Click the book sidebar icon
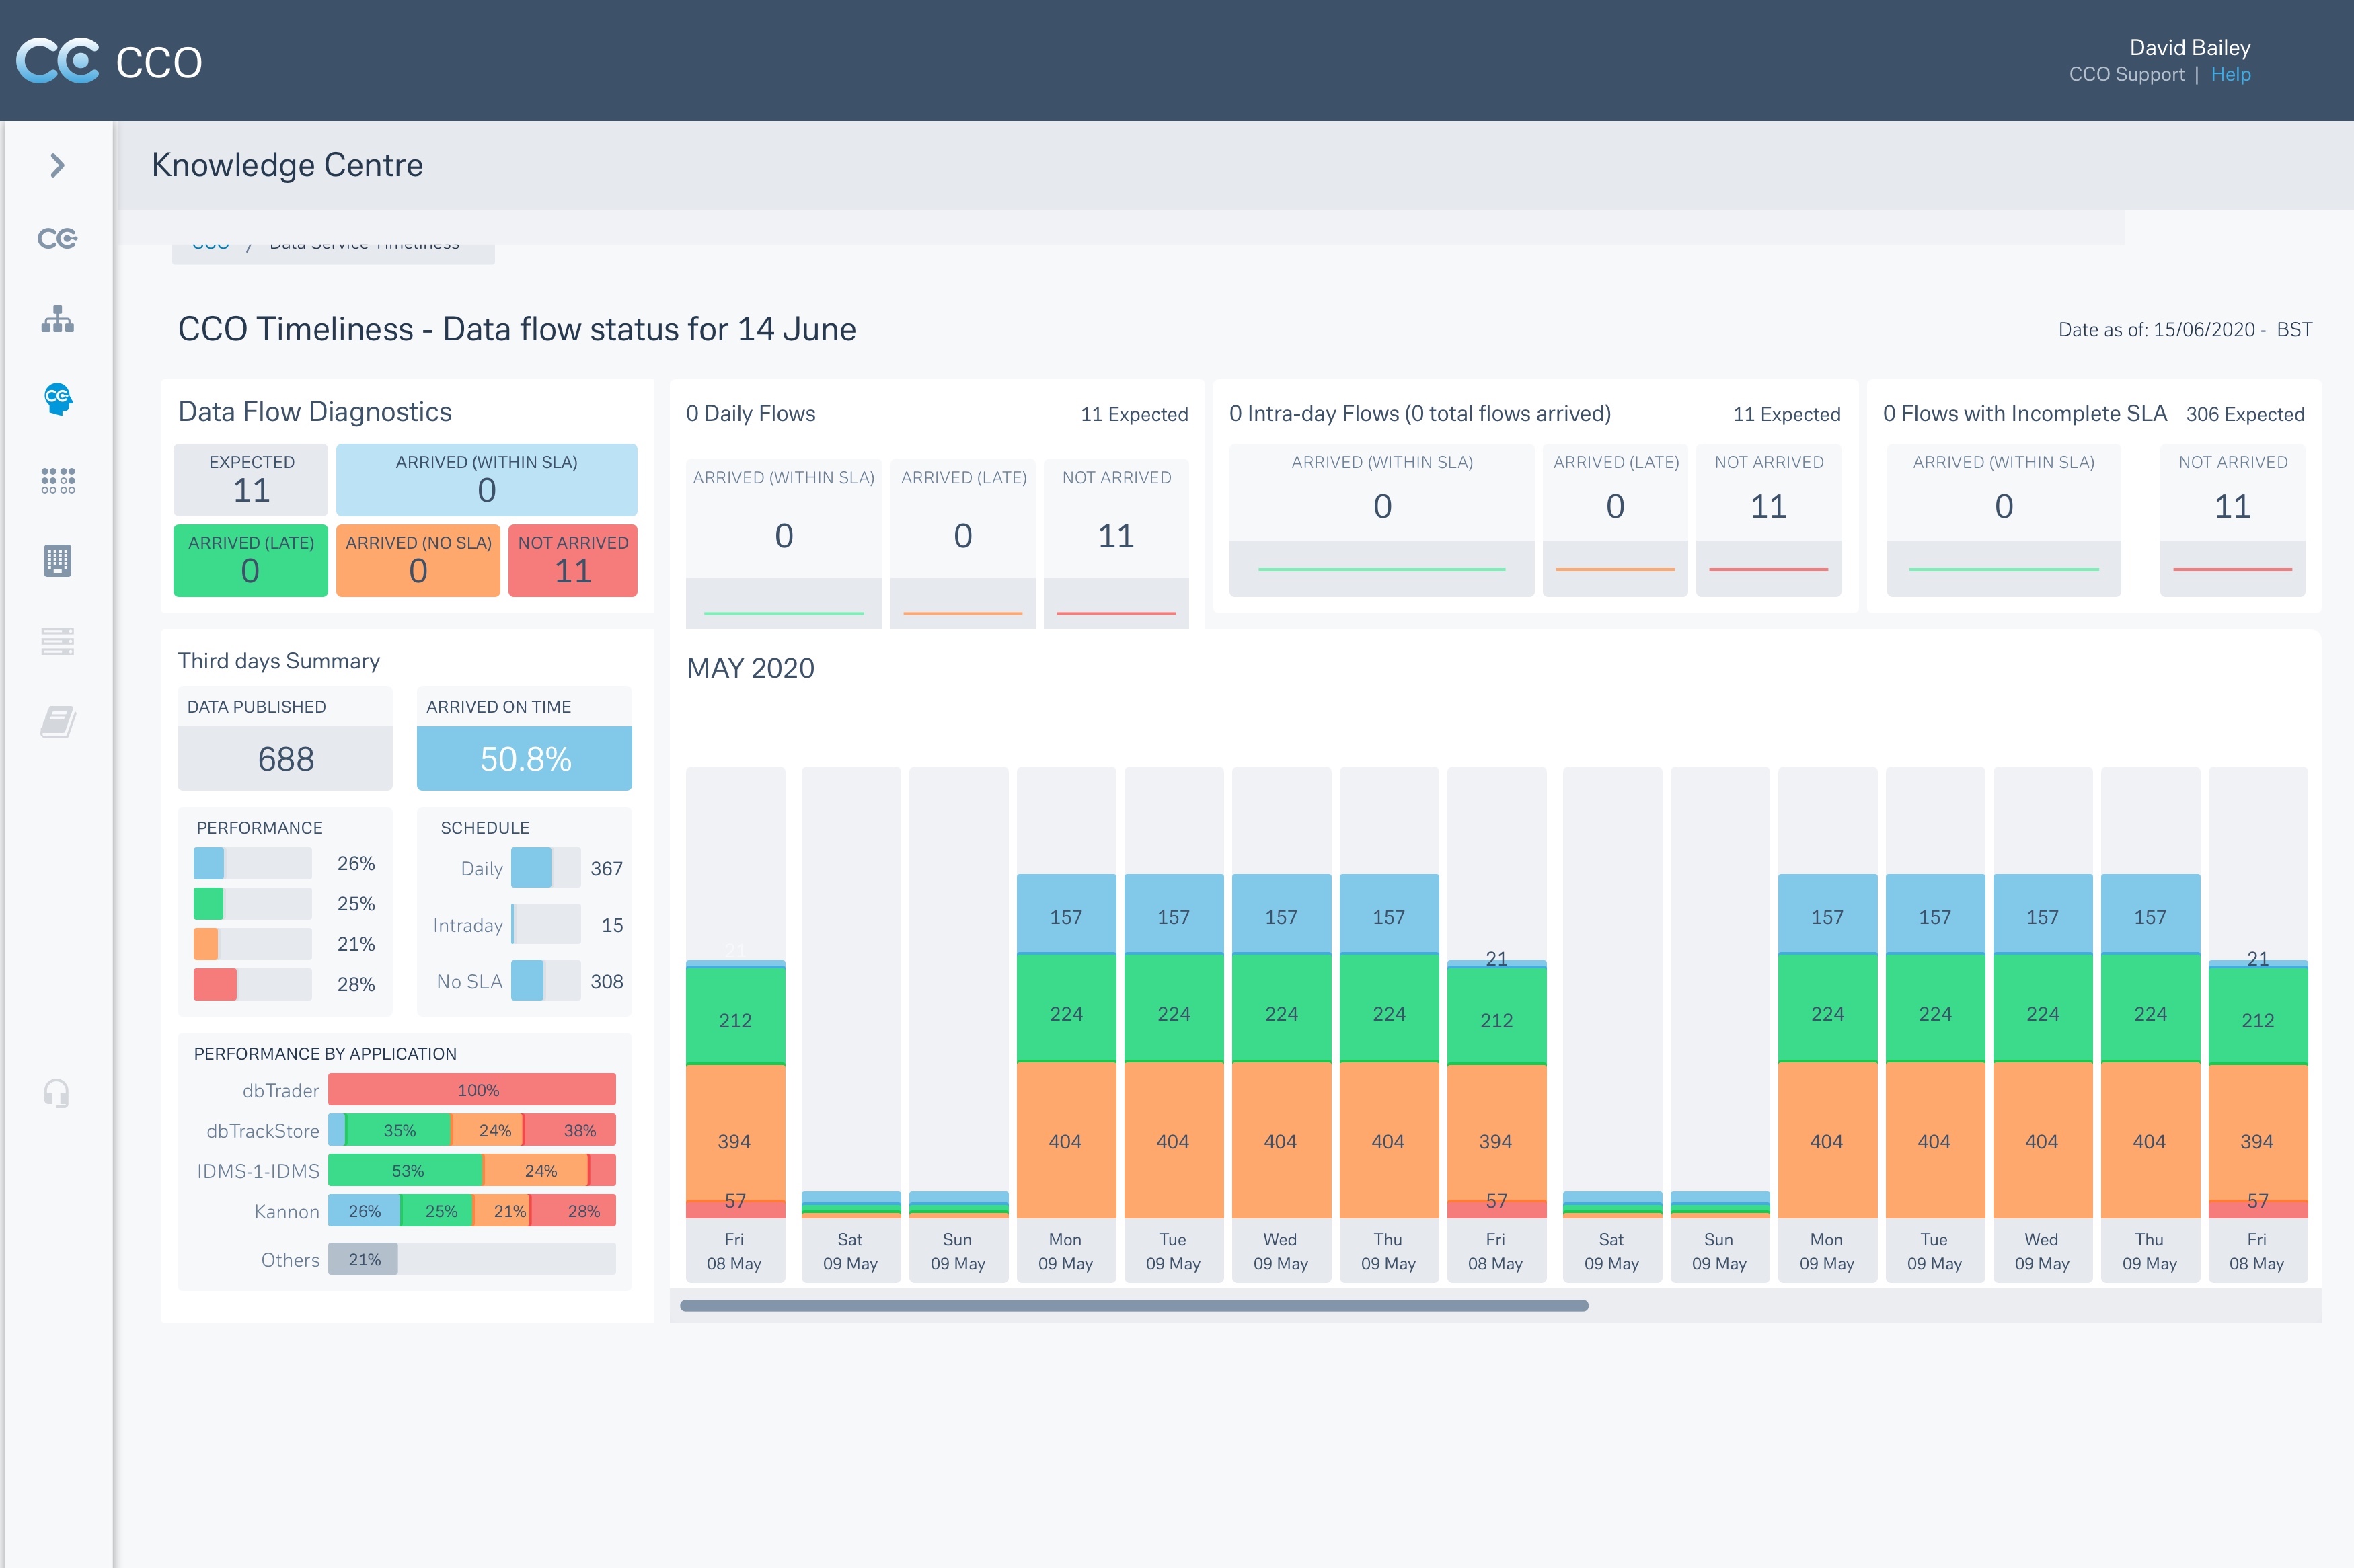Viewport: 2354px width, 1568px height. point(57,721)
